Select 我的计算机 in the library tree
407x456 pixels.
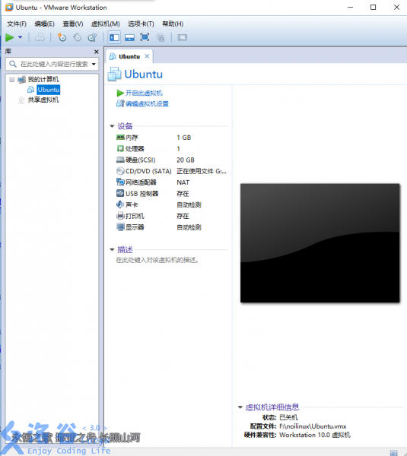43,79
